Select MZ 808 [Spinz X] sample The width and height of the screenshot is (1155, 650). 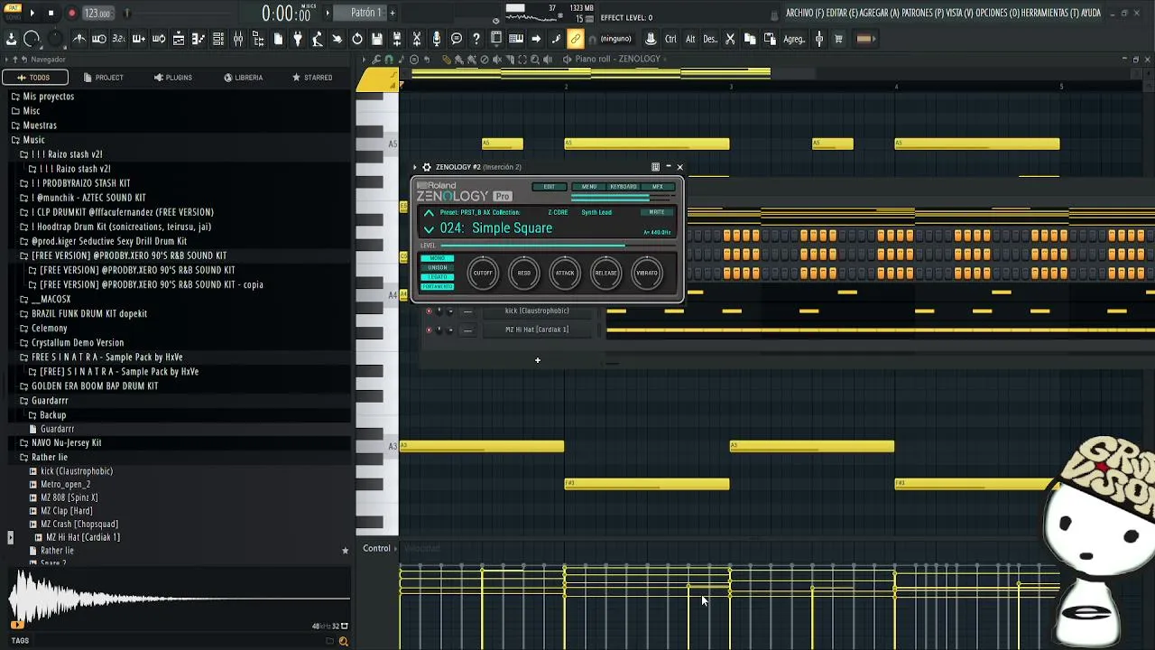coord(64,497)
